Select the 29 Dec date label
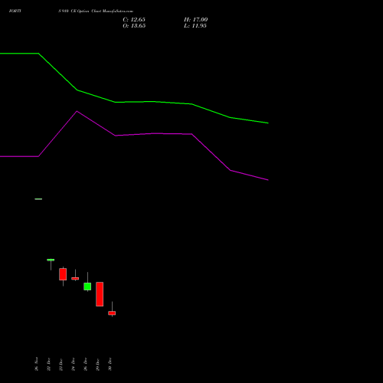 click(98, 364)
